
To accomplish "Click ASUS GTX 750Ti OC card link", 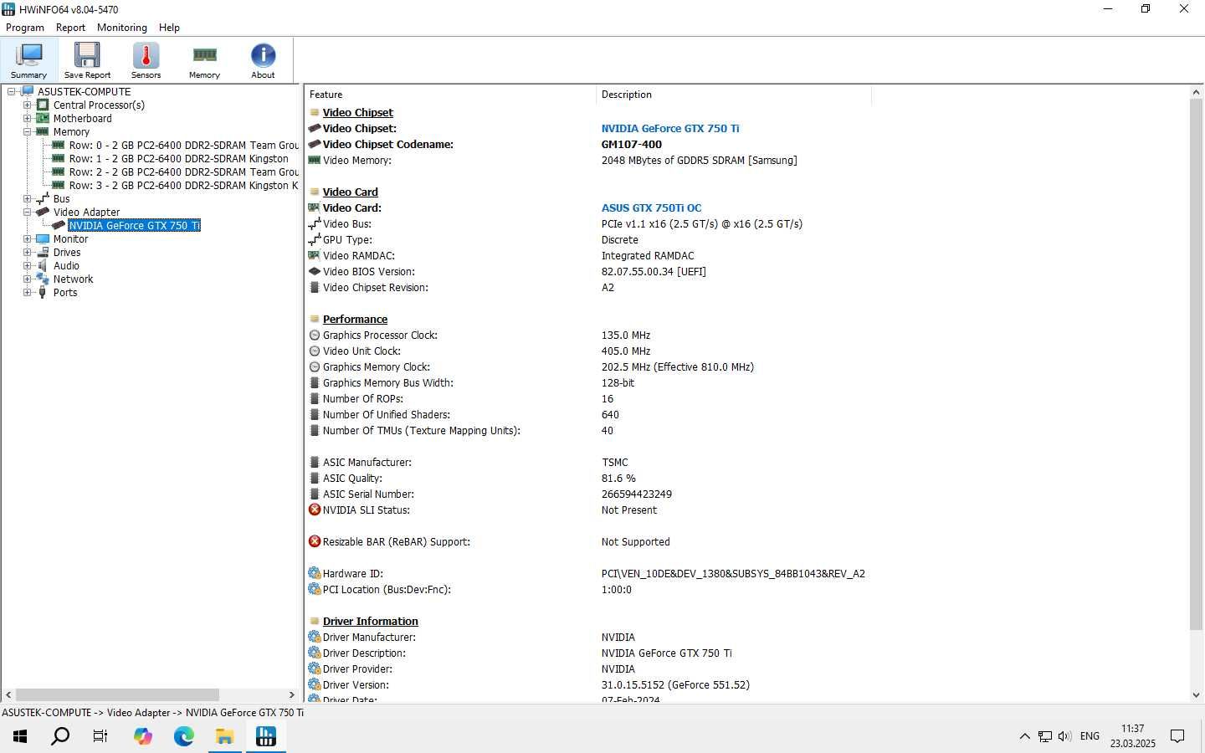I will pyautogui.click(x=651, y=208).
